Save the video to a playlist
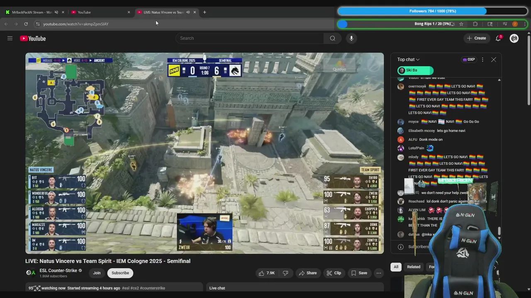The width and height of the screenshot is (531, 298). [359, 273]
